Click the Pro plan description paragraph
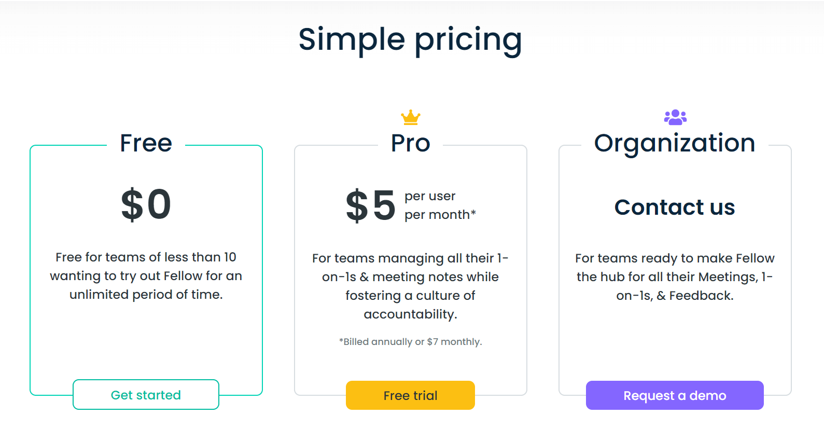 [410, 286]
